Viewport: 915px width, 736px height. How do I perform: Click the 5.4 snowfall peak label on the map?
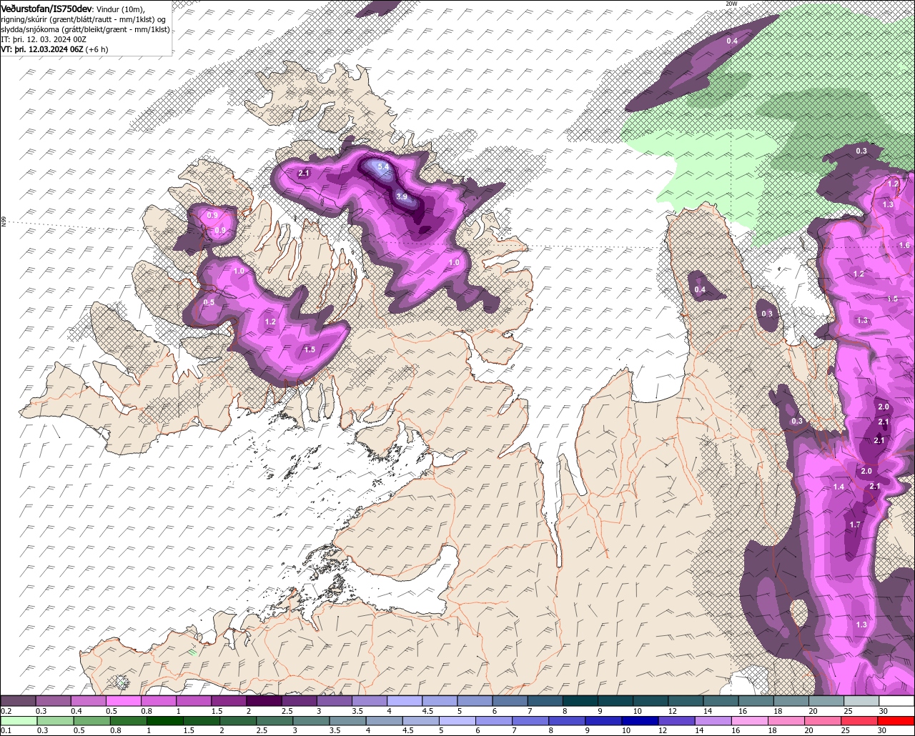[x=383, y=166]
